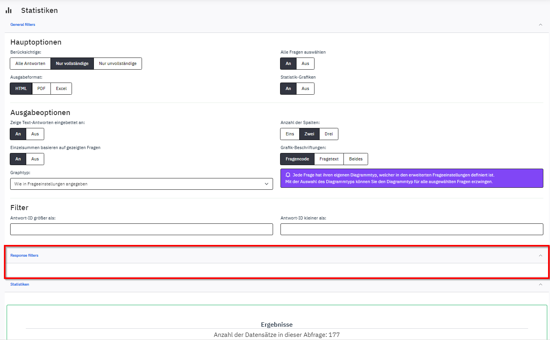Click the 'General filters' link

(23, 25)
